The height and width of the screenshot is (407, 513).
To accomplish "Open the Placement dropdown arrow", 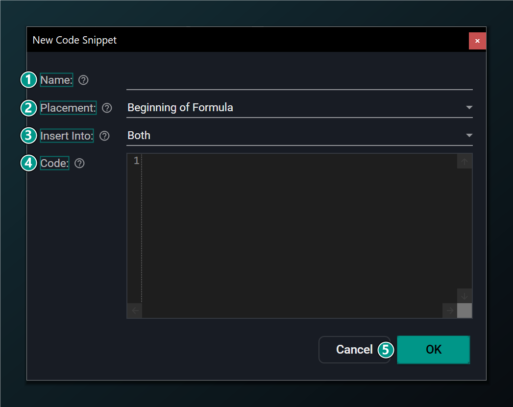I will tap(469, 108).
